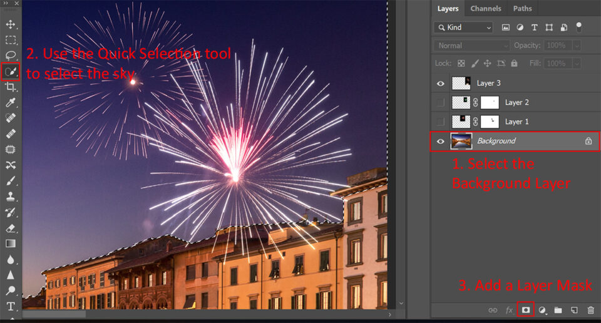This screenshot has width=601, height=323.
Task: Toggle the layer filter on/off switch
Action: pos(578,27)
